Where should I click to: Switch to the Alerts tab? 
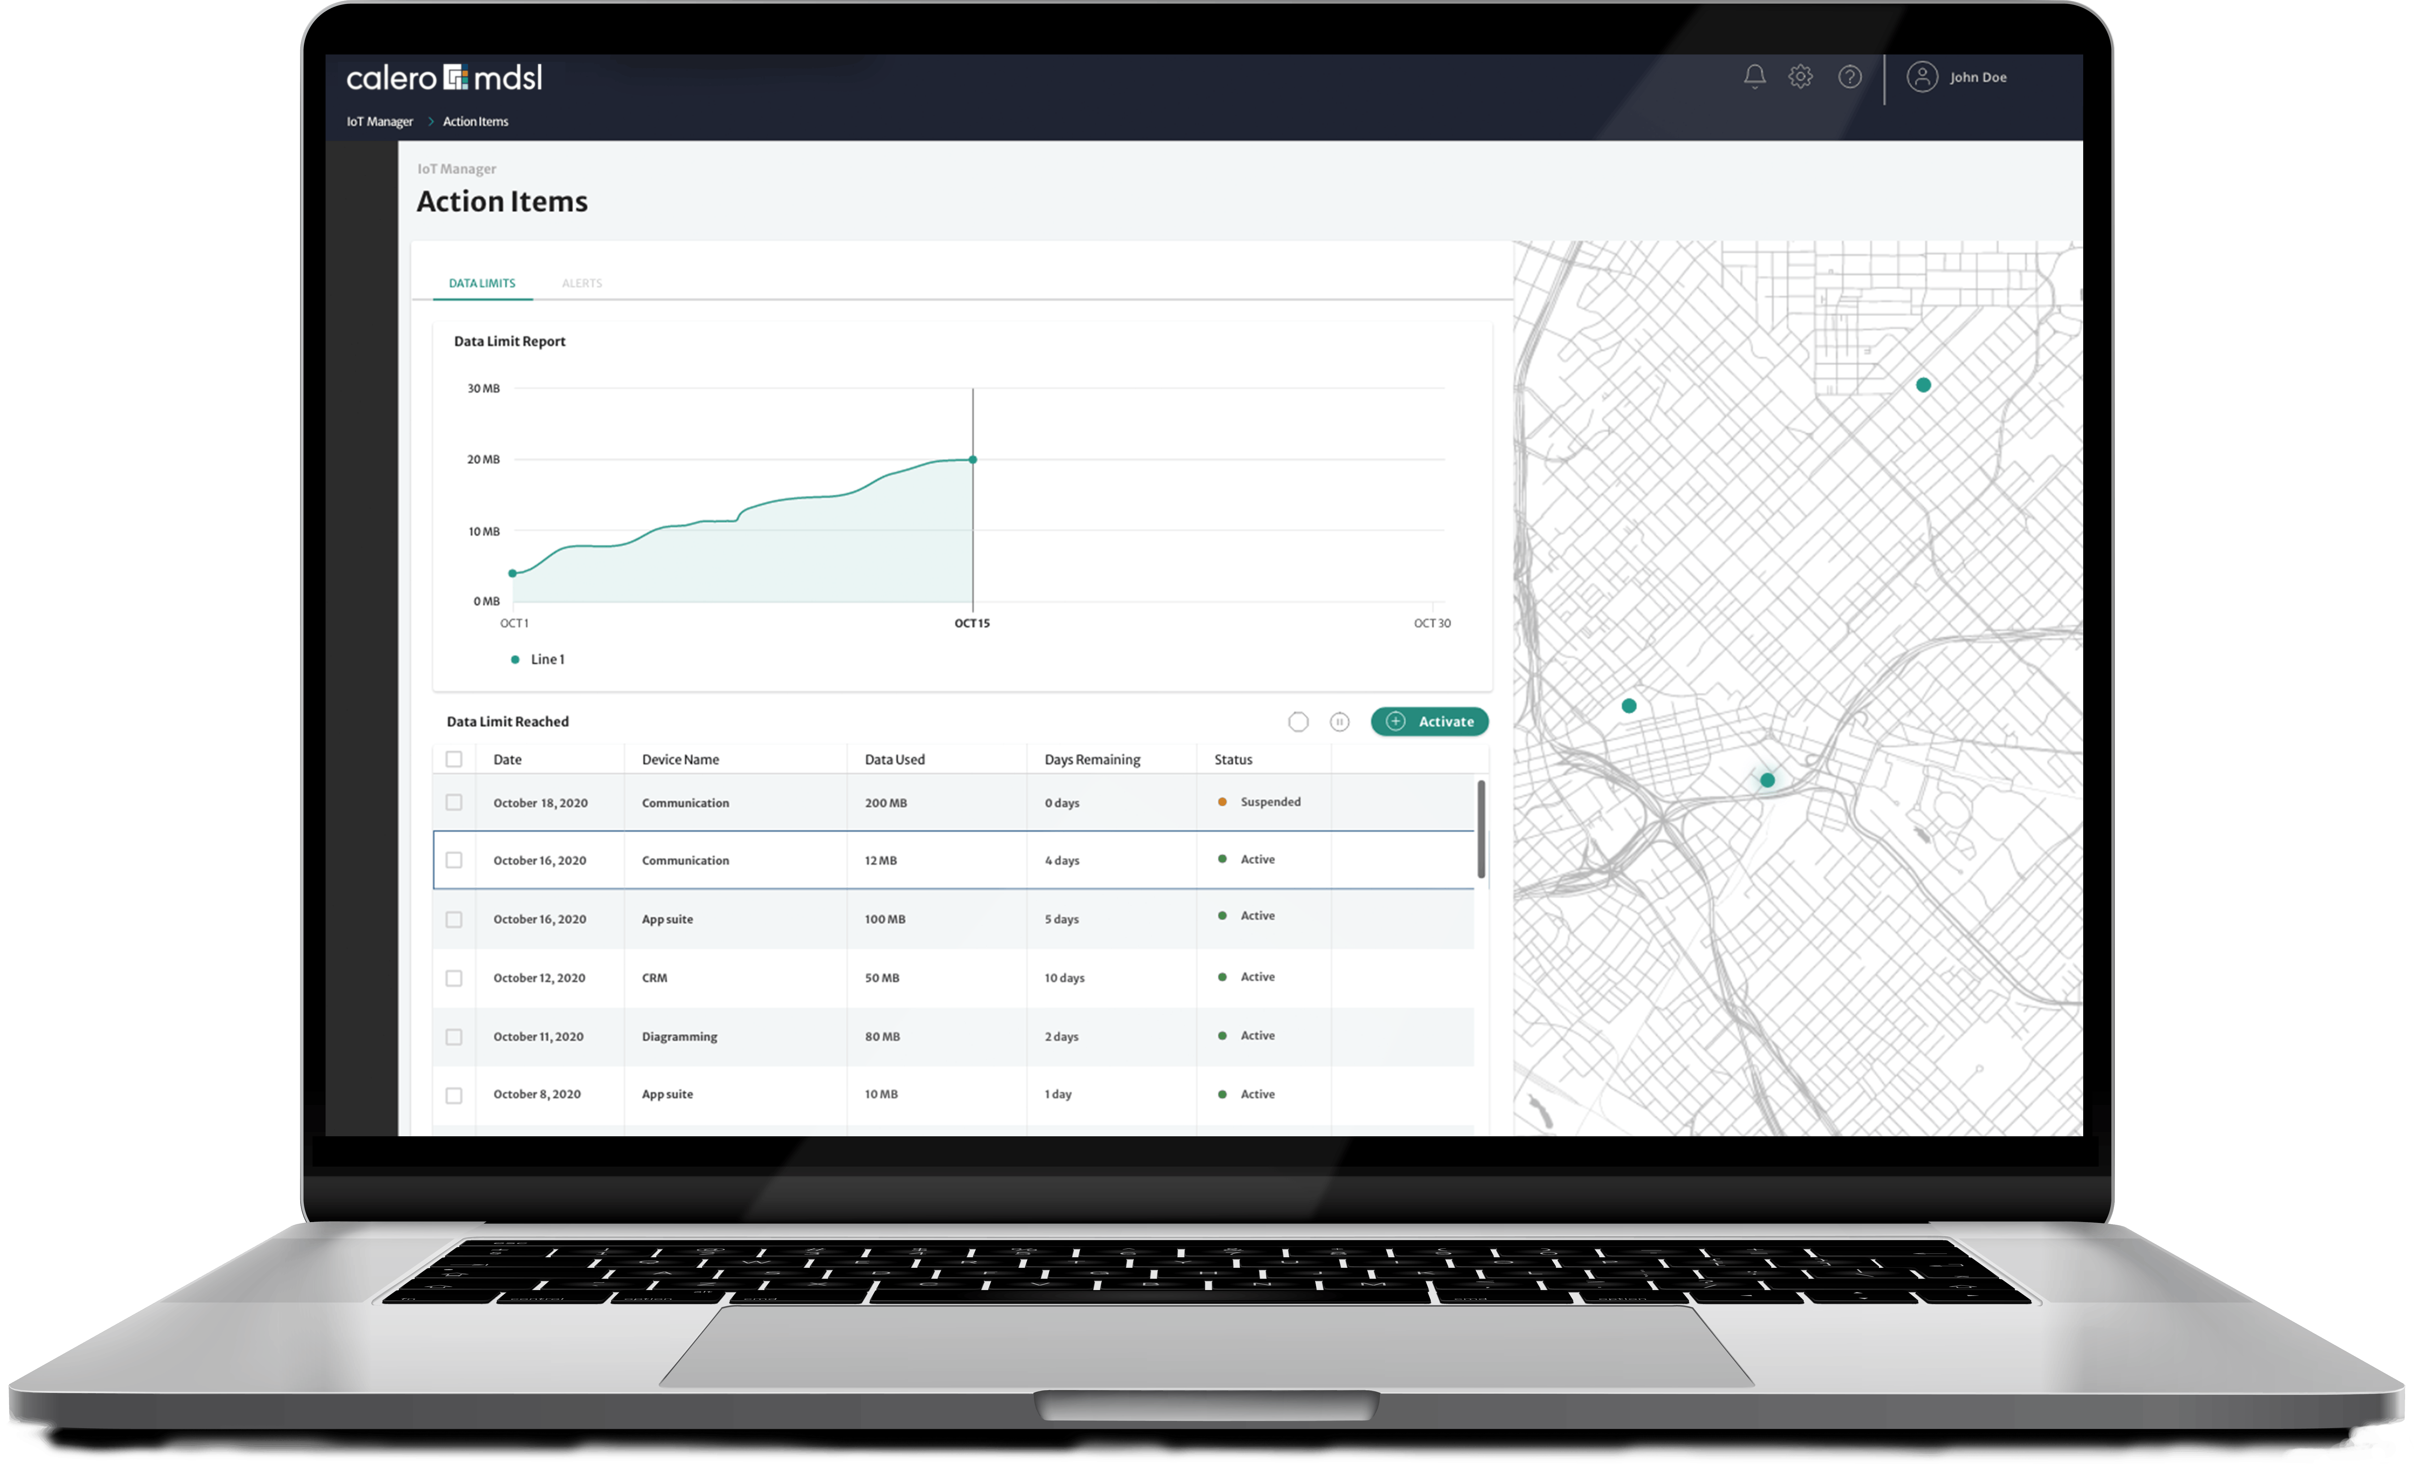tap(582, 283)
